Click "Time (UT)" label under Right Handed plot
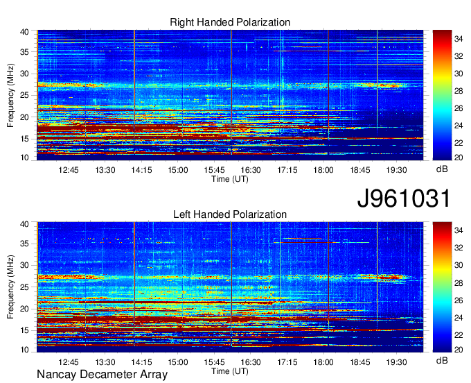The image size is (471, 383). [x=230, y=179]
